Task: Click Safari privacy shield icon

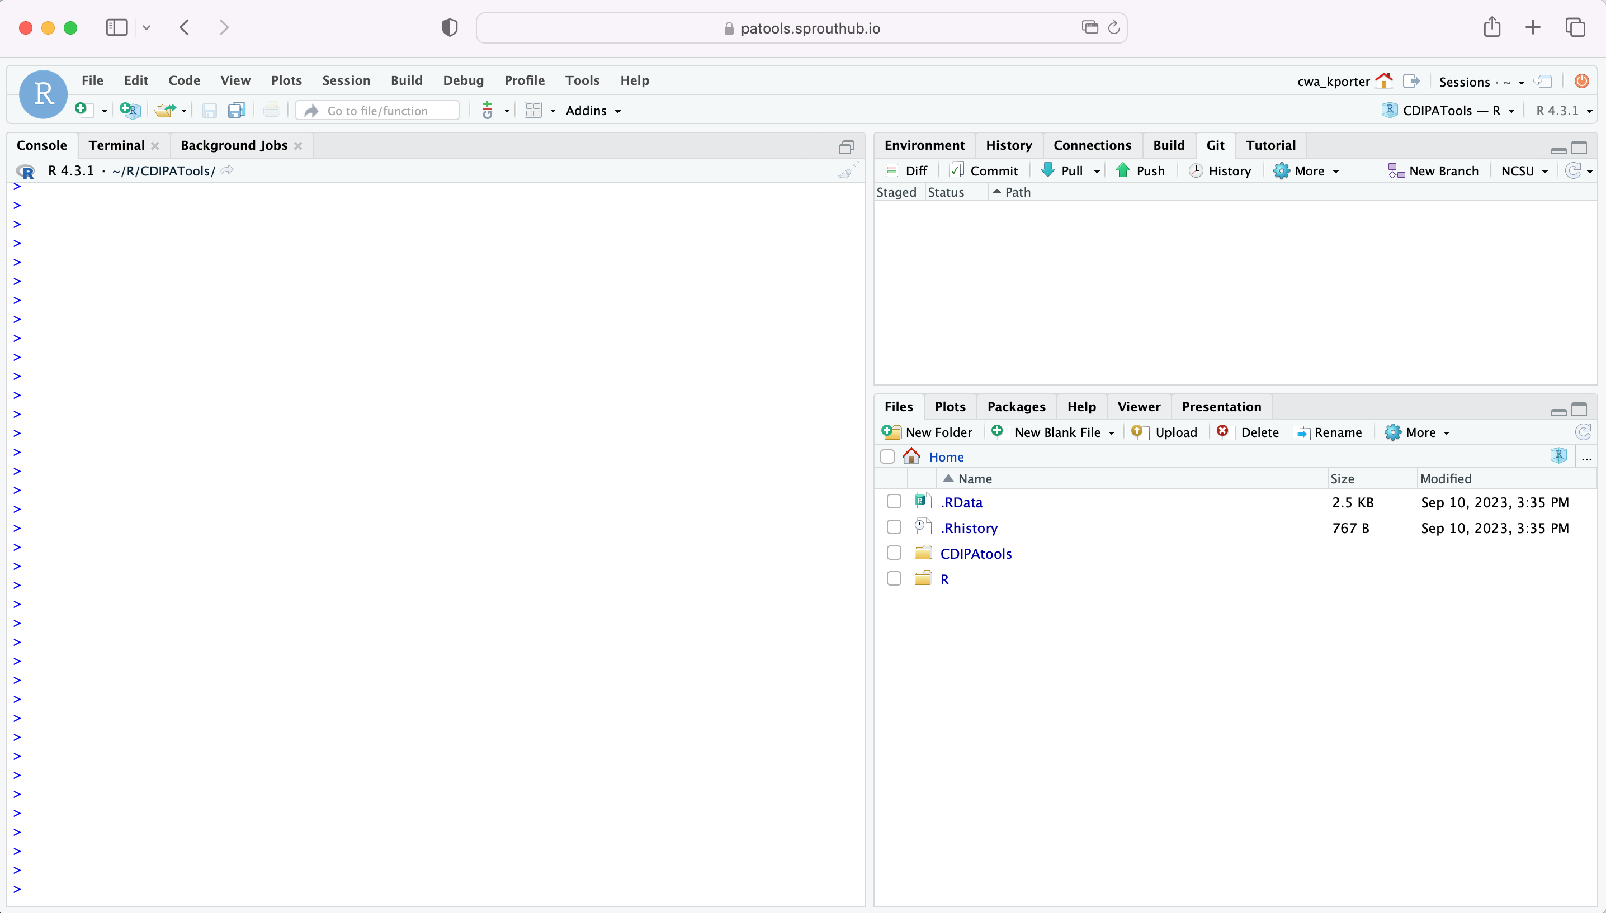Action: point(450,27)
